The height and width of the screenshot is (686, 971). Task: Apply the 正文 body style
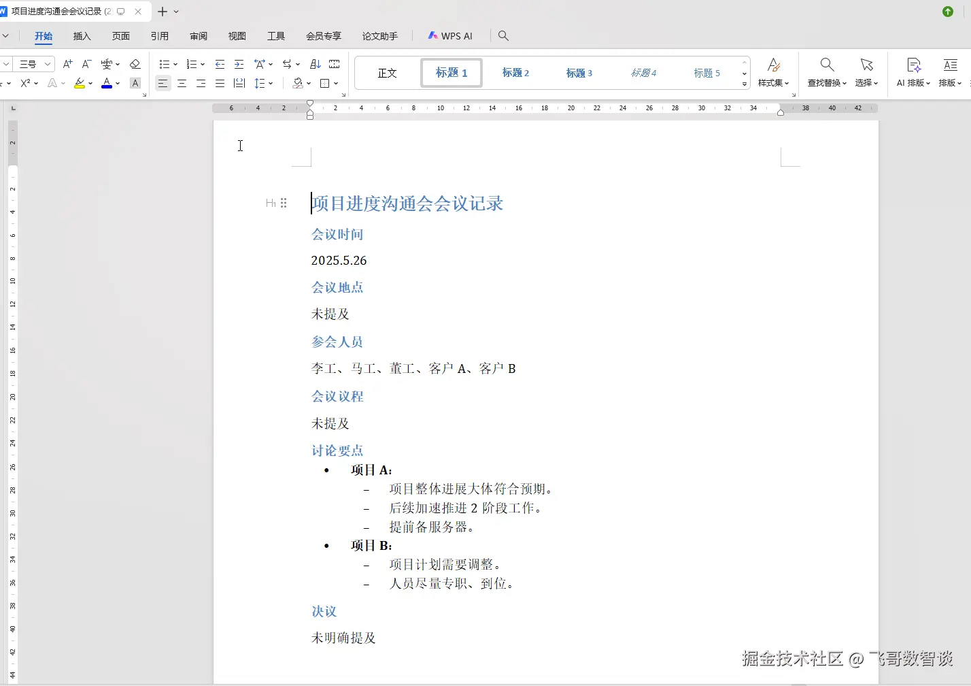click(x=388, y=73)
